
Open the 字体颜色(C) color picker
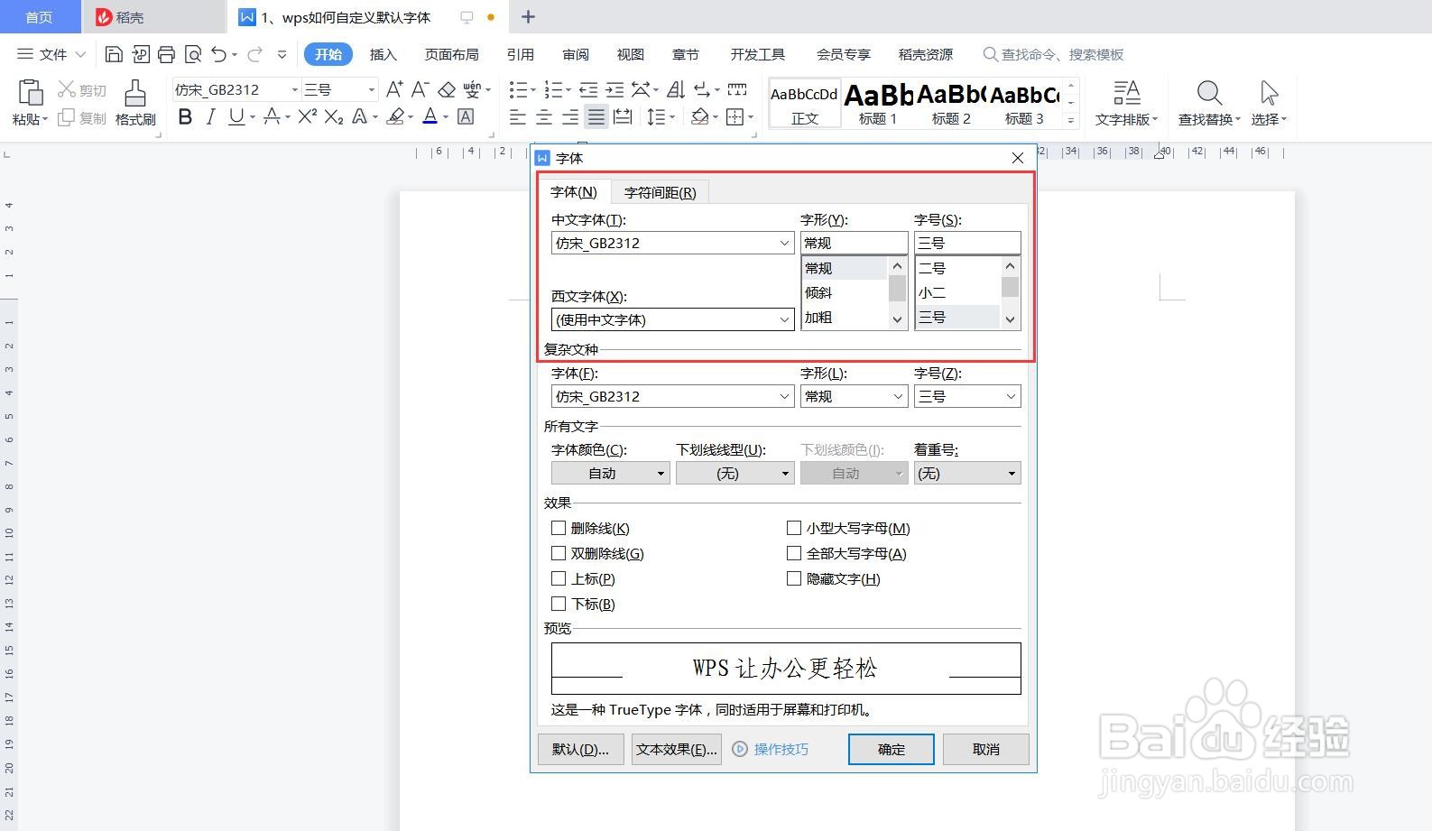click(x=611, y=474)
